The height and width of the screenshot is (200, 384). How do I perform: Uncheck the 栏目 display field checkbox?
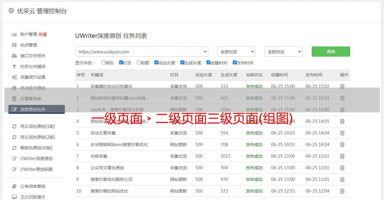(x=121, y=63)
